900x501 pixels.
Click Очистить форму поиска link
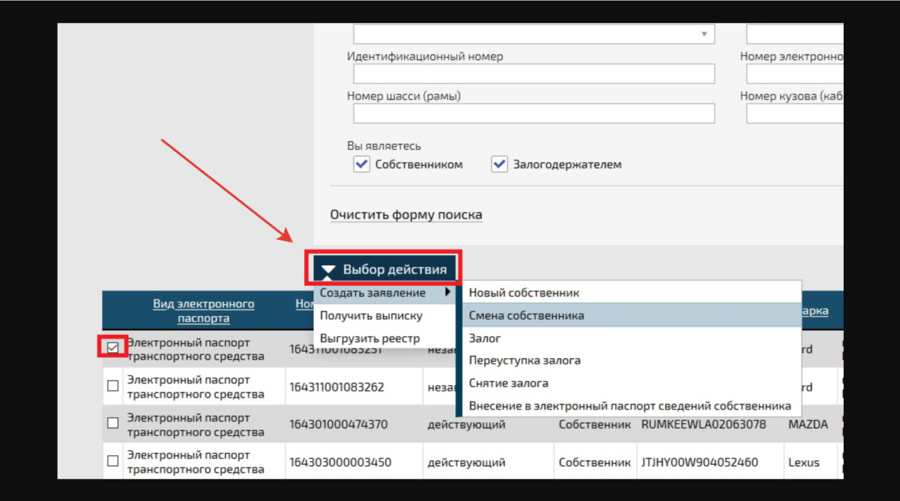pyautogui.click(x=406, y=214)
